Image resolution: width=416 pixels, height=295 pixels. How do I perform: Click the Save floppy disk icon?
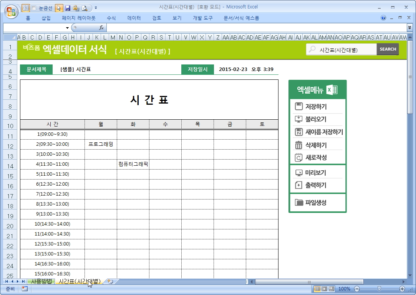tap(68, 8)
